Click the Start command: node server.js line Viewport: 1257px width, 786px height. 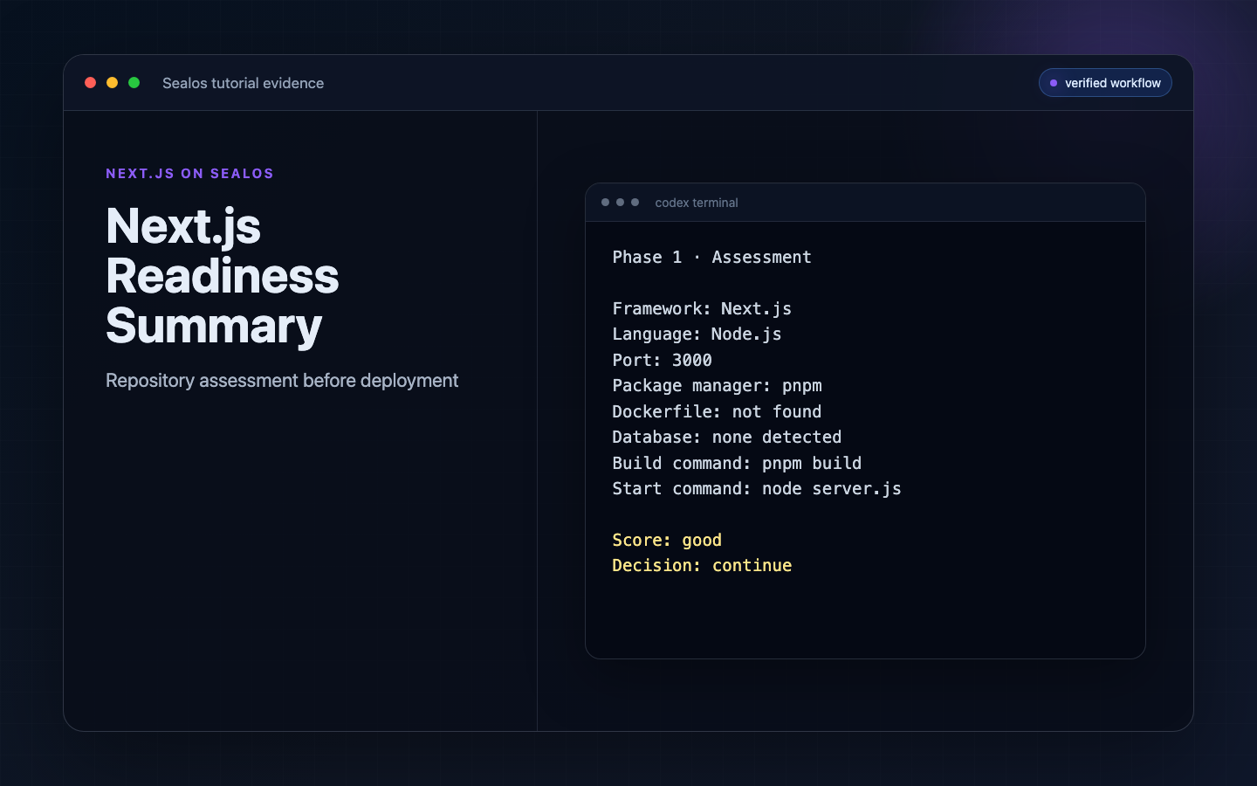point(757,489)
